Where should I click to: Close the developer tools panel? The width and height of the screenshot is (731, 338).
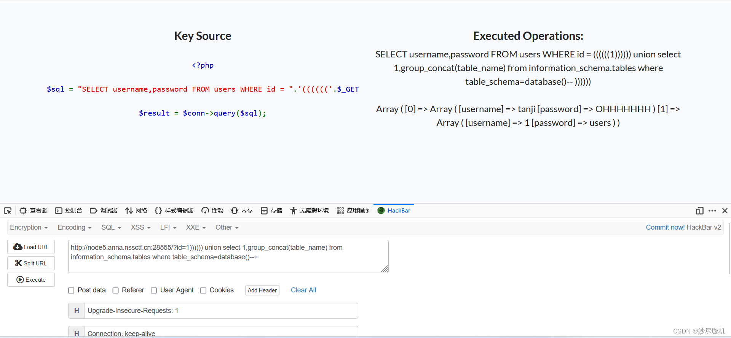point(725,211)
